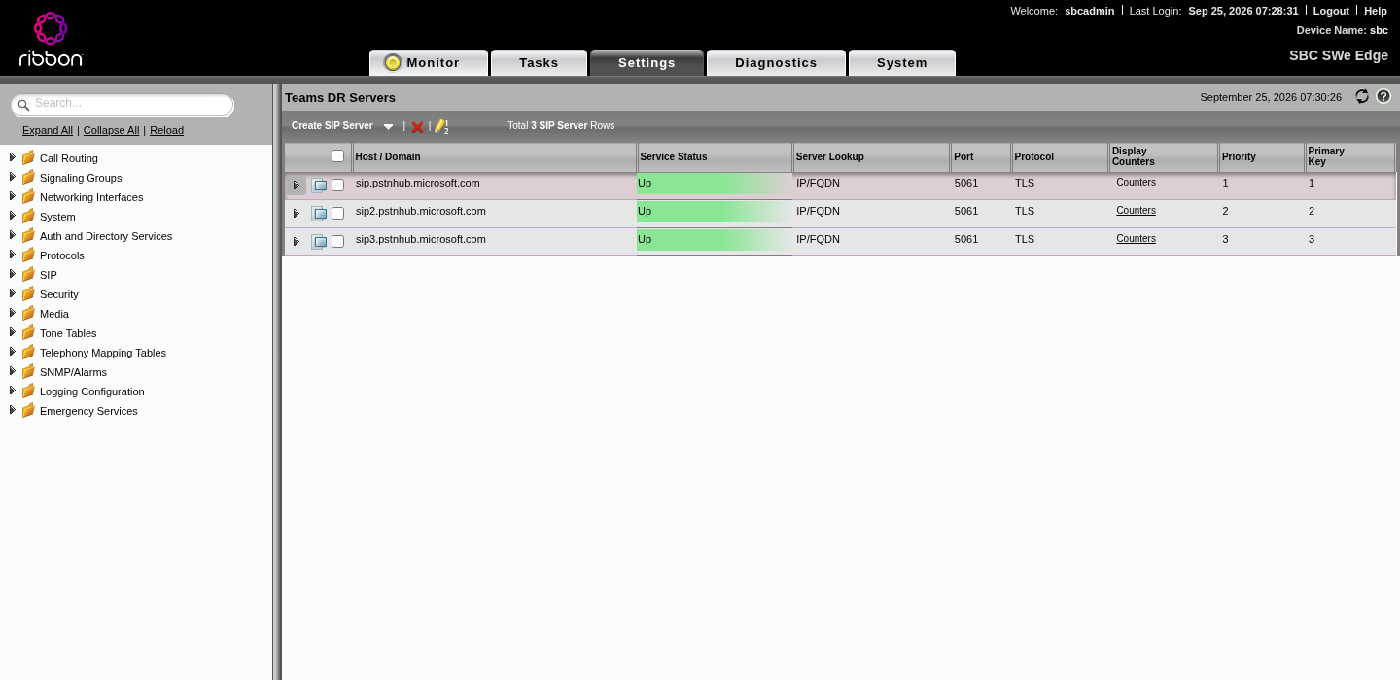This screenshot has width=1400, height=680.
Task: Expand the Protocols tree node arrow
Action: [x=12, y=255]
